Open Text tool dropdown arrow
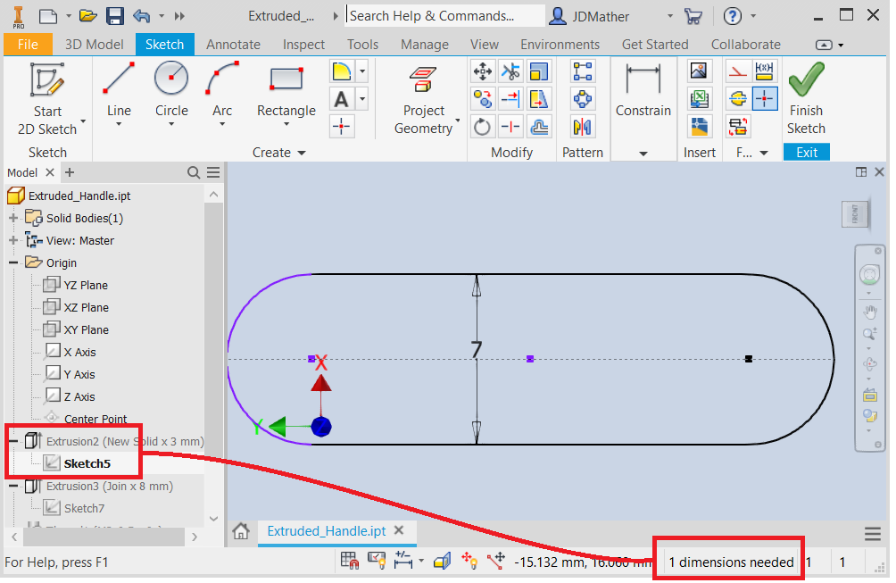 coord(362,99)
